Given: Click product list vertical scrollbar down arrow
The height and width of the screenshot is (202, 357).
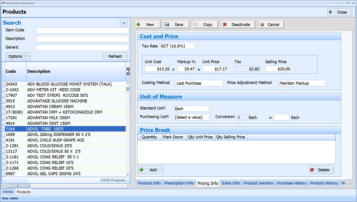Looking at the screenshot, I should coord(128,175).
